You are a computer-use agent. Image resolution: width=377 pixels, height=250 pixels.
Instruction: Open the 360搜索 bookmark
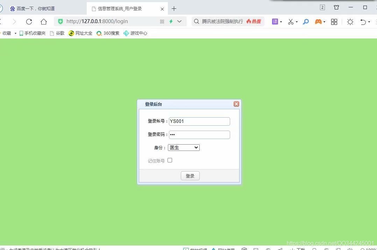108,33
